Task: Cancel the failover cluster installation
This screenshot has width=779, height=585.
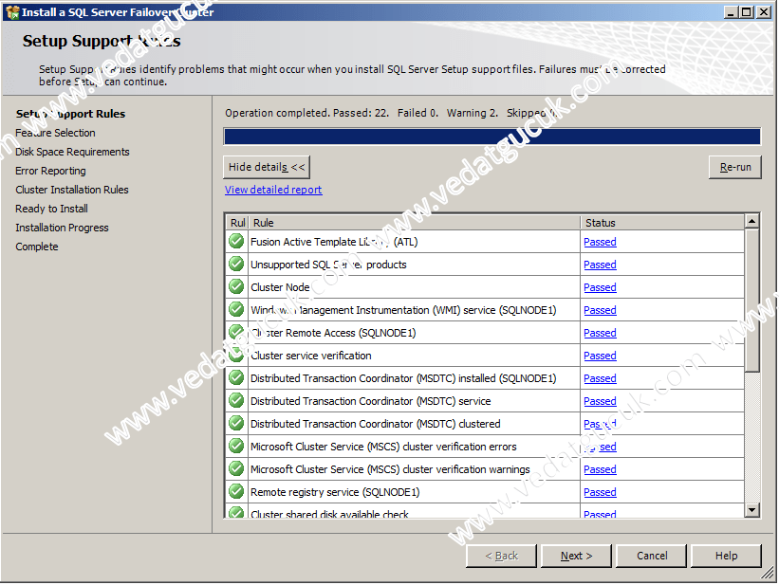Action: (651, 556)
